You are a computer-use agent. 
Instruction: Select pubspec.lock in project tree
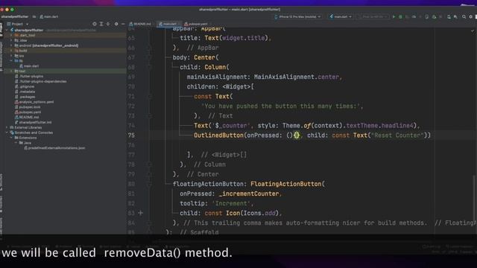(28, 107)
